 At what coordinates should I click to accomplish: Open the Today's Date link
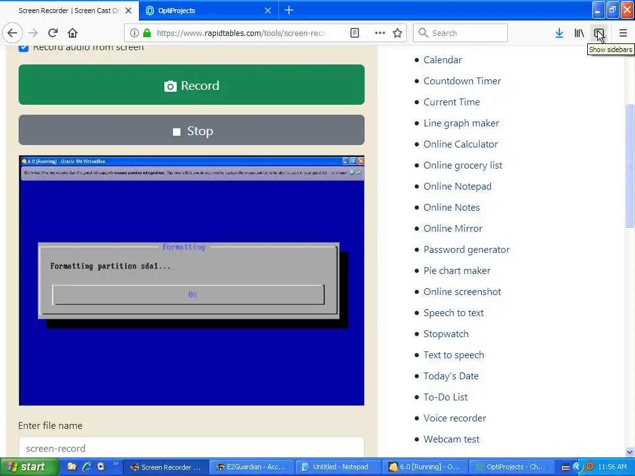click(x=451, y=376)
